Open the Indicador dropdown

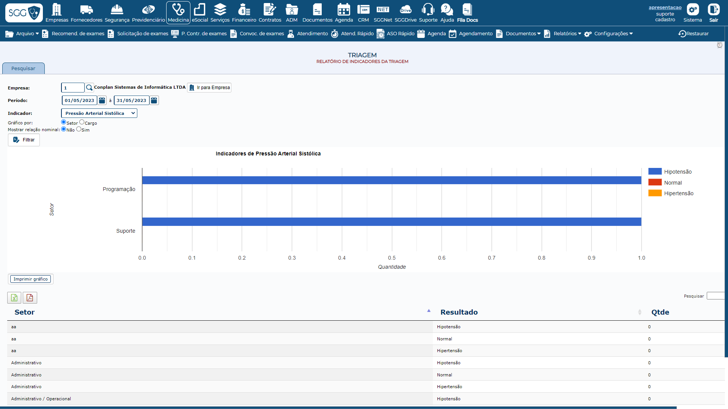[99, 113]
